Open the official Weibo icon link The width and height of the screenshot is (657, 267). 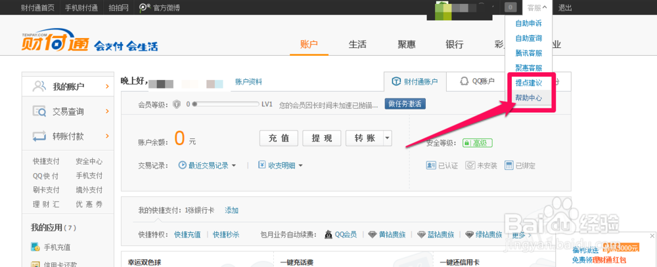pyautogui.click(x=145, y=7)
